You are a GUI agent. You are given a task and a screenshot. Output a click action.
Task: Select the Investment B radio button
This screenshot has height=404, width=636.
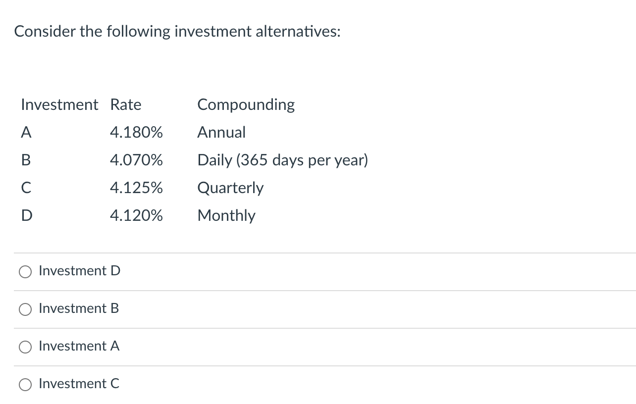tap(25, 309)
